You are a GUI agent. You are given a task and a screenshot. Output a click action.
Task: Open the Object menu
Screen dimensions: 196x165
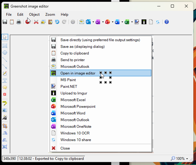pyautogui.click(x=34, y=15)
